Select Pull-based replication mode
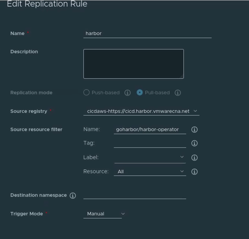This screenshot has height=239, width=249. (x=140, y=93)
